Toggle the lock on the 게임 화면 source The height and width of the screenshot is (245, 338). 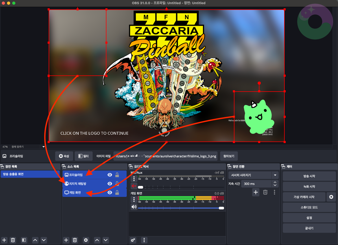[117, 192]
